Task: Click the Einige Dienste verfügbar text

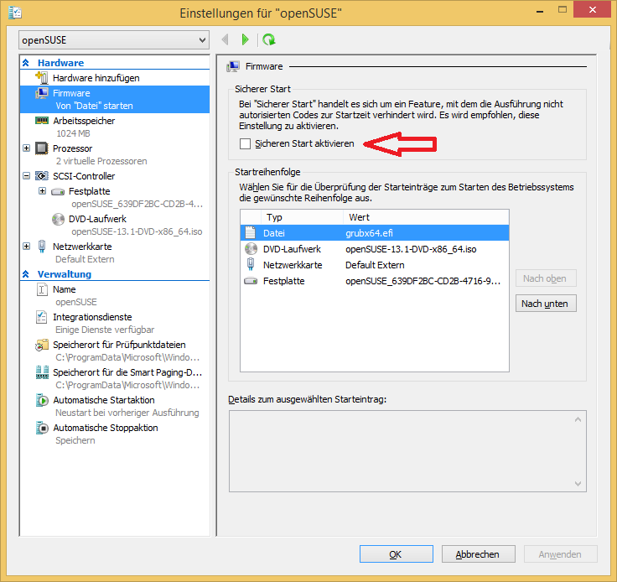Action: click(105, 330)
